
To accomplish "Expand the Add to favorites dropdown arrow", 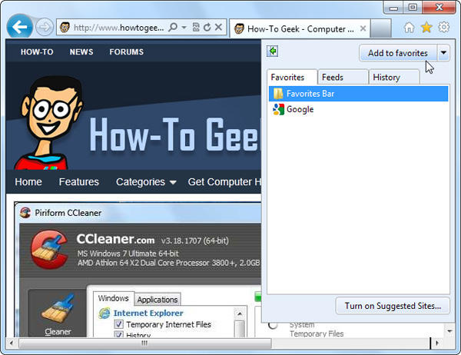I will click(x=443, y=53).
